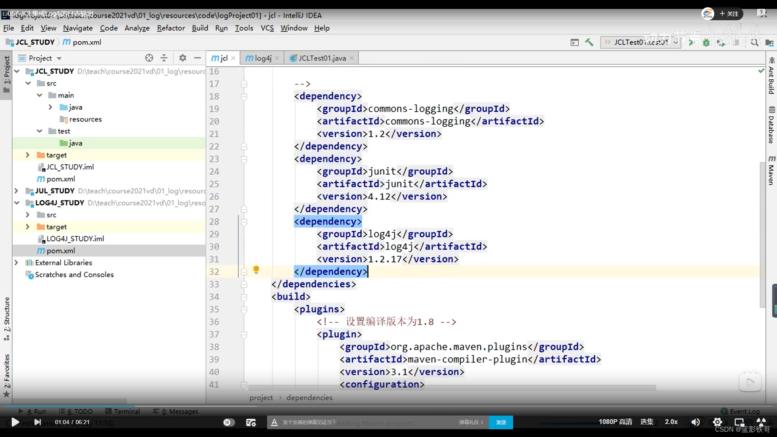Open the player settings gear
This screenshot has width=777, height=437.
pyautogui.click(x=717, y=422)
